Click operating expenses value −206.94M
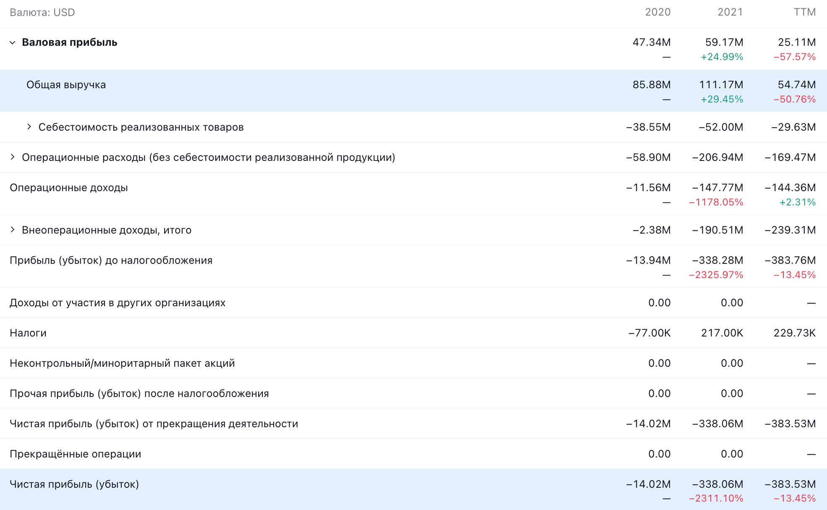 point(718,158)
